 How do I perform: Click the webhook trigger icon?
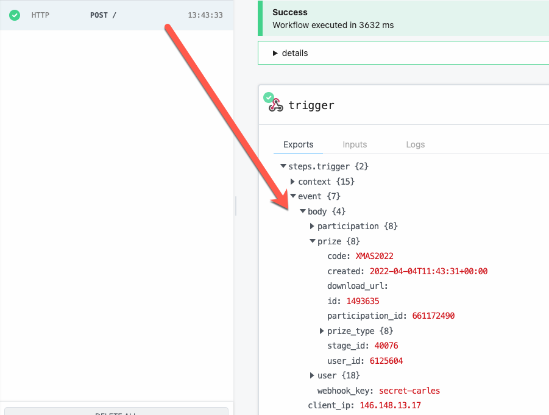(276, 105)
